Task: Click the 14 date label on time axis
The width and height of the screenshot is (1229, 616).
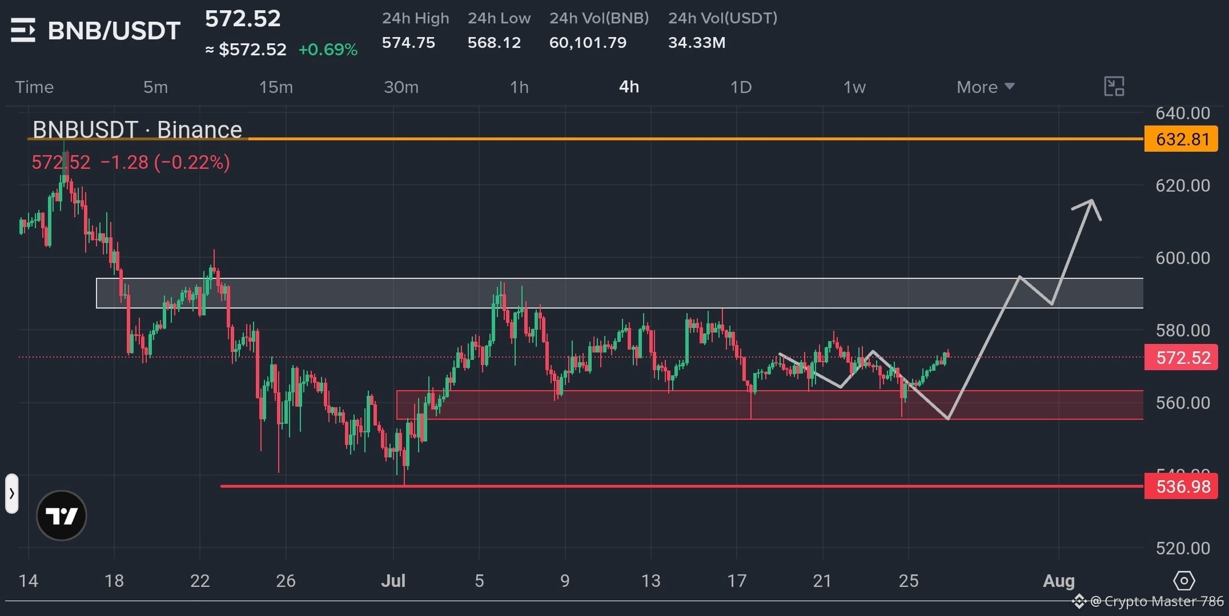Action: click(x=29, y=581)
